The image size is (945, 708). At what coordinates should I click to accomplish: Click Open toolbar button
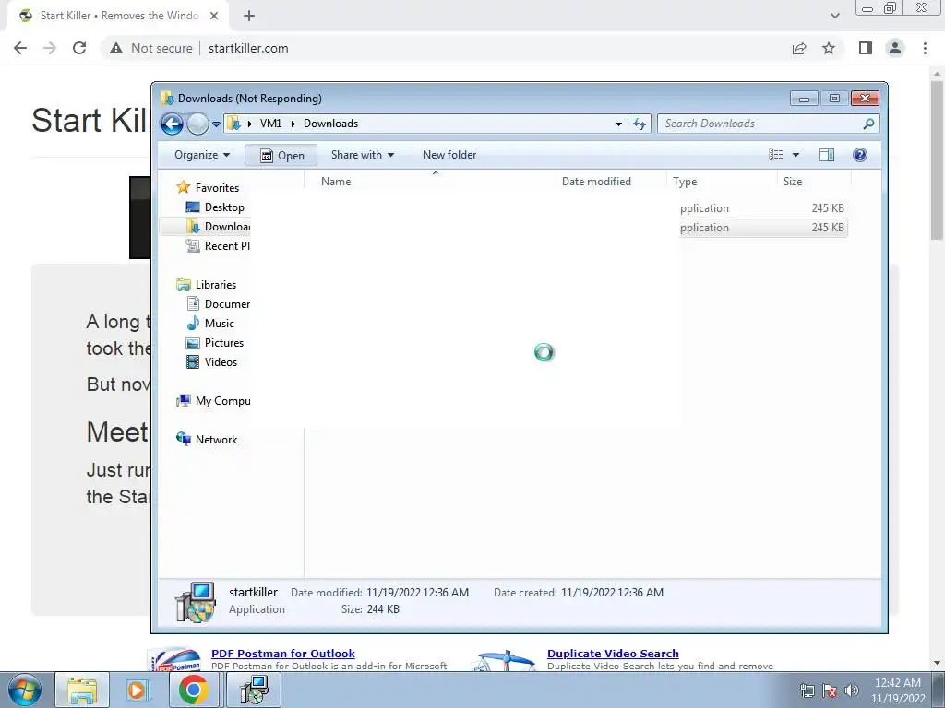(x=281, y=155)
